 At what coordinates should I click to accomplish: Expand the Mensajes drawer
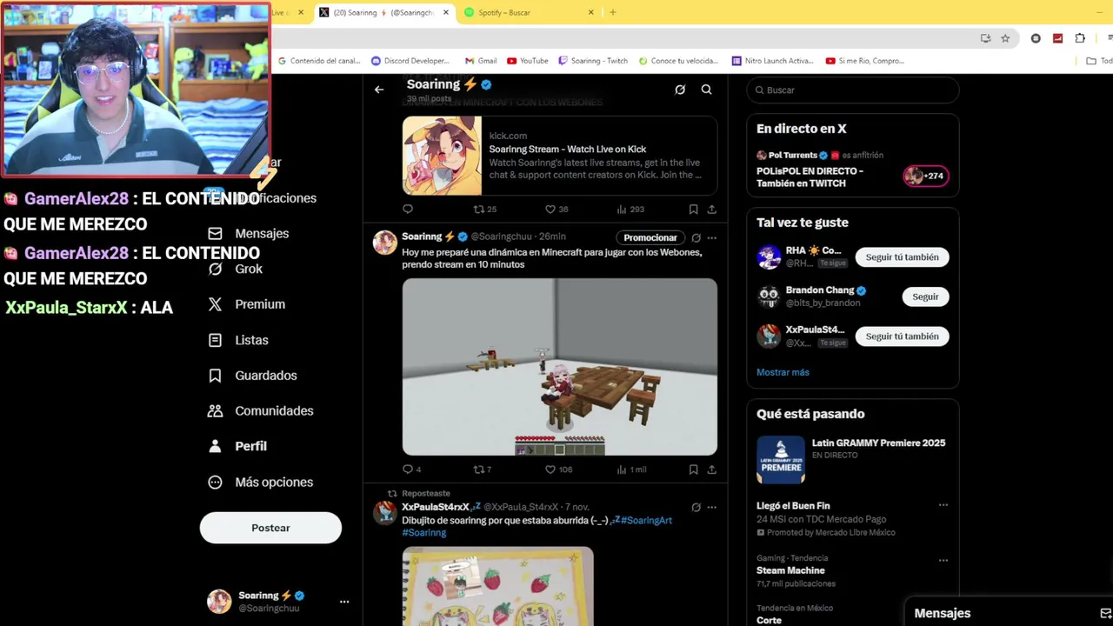(x=1009, y=613)
